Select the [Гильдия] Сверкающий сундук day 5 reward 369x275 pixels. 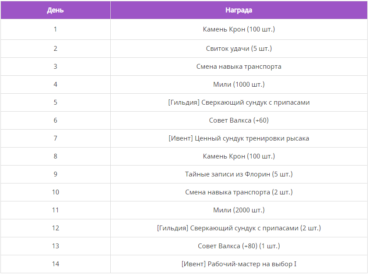click(239, 102)
